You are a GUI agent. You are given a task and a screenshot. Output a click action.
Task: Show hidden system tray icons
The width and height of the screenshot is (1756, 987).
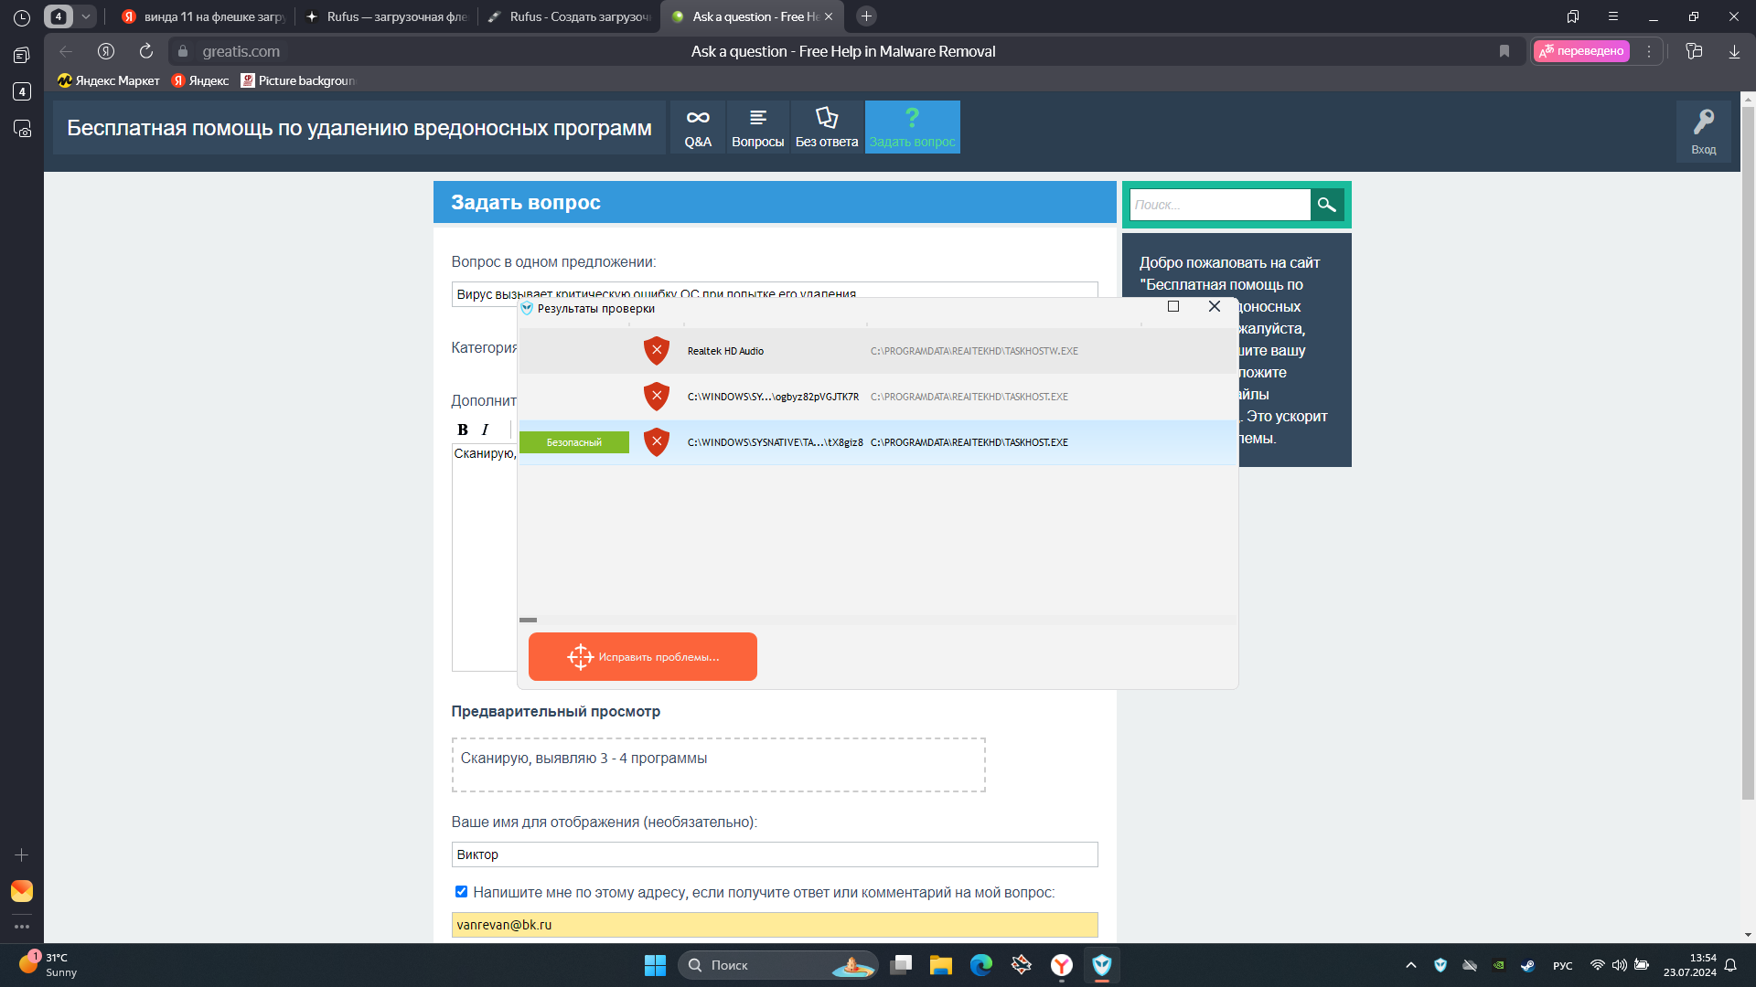(1410, 965)
